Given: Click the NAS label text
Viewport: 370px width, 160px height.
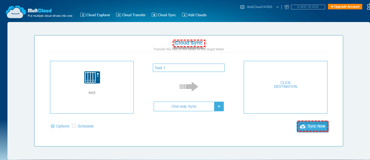Looking at the screenshot, I should 92,93.
